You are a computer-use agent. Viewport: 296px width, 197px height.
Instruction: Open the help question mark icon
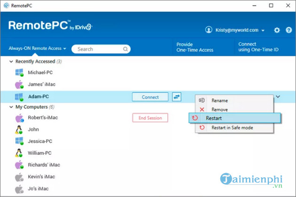click(x=288, y=30)
